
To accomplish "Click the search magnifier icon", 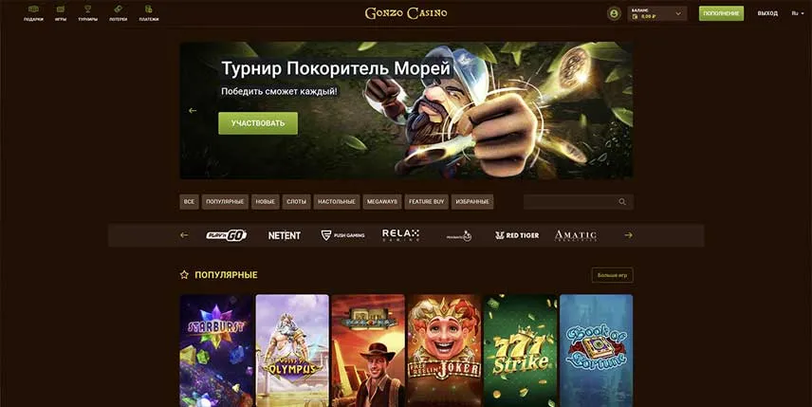I will point(622,202).
